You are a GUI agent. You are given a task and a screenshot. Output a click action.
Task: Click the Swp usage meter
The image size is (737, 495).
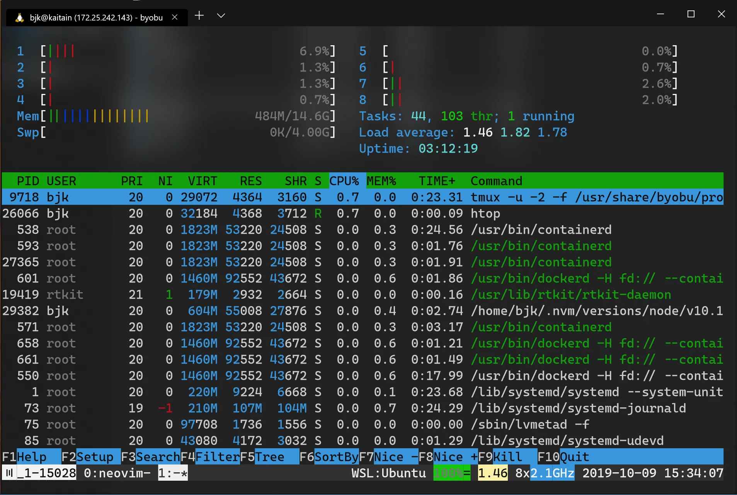(176, 132)
